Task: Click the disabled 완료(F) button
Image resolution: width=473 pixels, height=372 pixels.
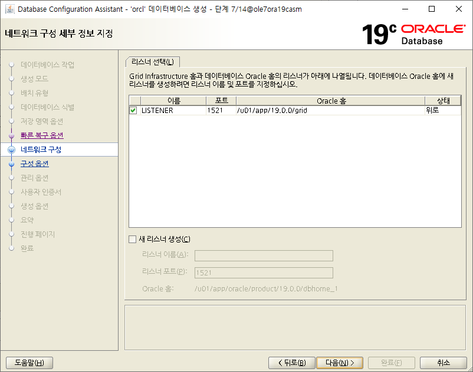Action: (392, 363)
